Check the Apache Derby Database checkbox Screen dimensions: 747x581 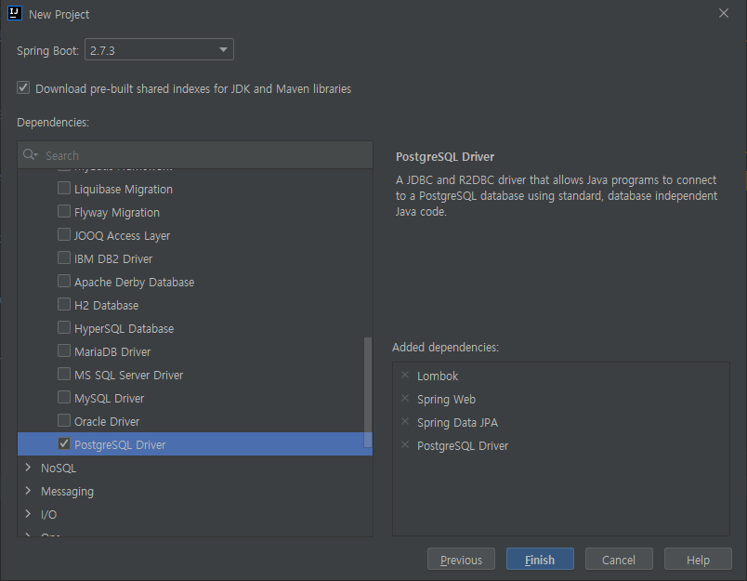[64, 282]
